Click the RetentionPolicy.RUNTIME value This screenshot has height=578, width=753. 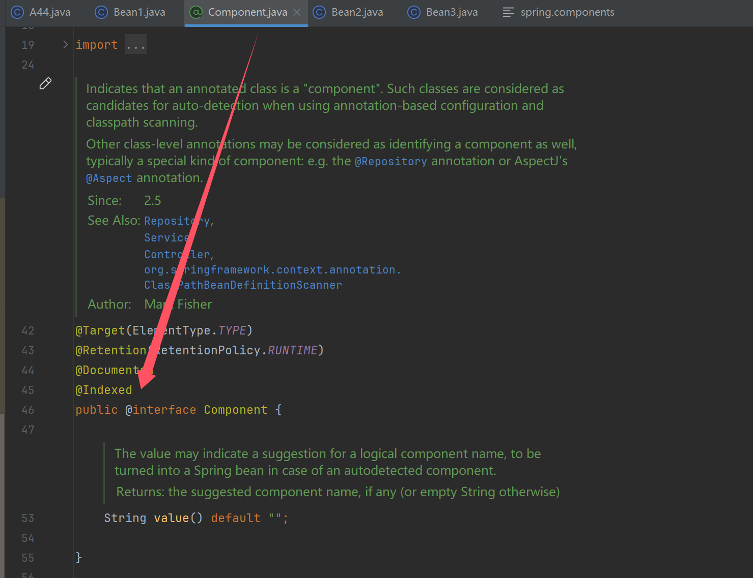click(x=236, y=350)
